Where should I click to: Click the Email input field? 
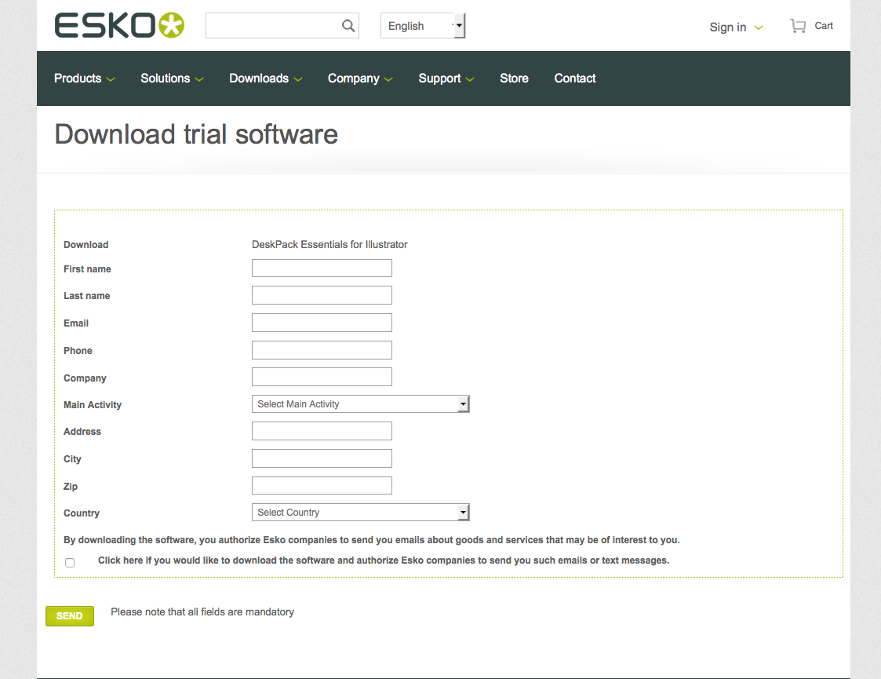point(322,322)
